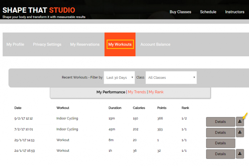Viewport: 249px width, 166px height.
Task: Open the Schedule page
Action: (208, 12)
